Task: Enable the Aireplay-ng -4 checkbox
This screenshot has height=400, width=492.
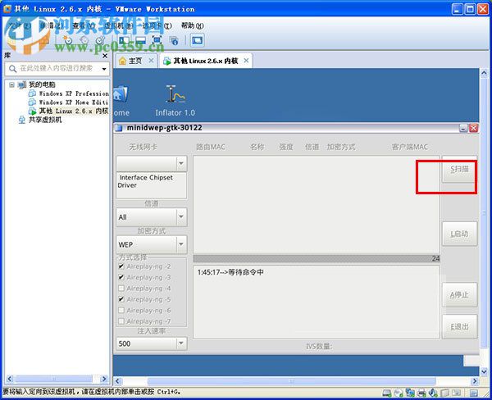Action: tap(121, 289)
